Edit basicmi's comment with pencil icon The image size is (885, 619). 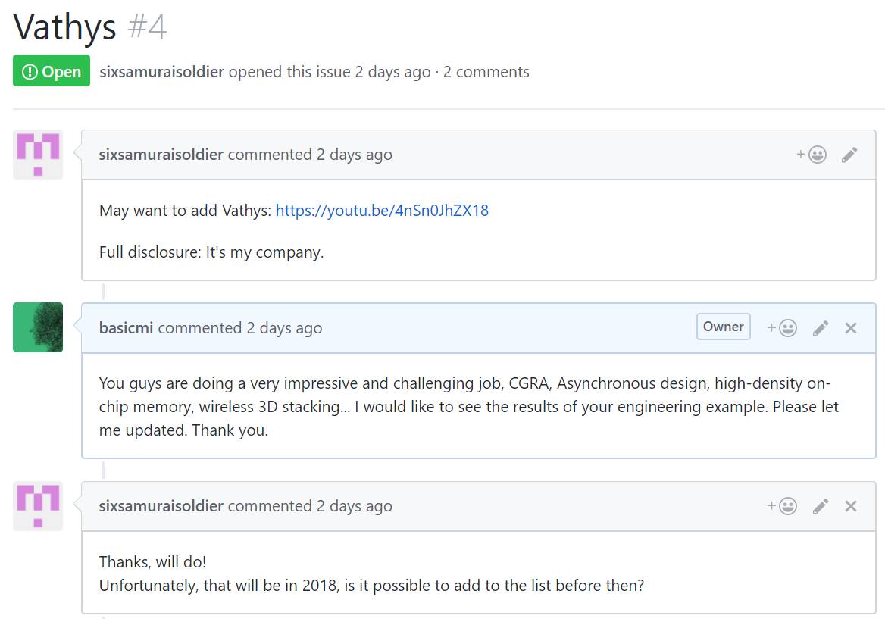821,328
